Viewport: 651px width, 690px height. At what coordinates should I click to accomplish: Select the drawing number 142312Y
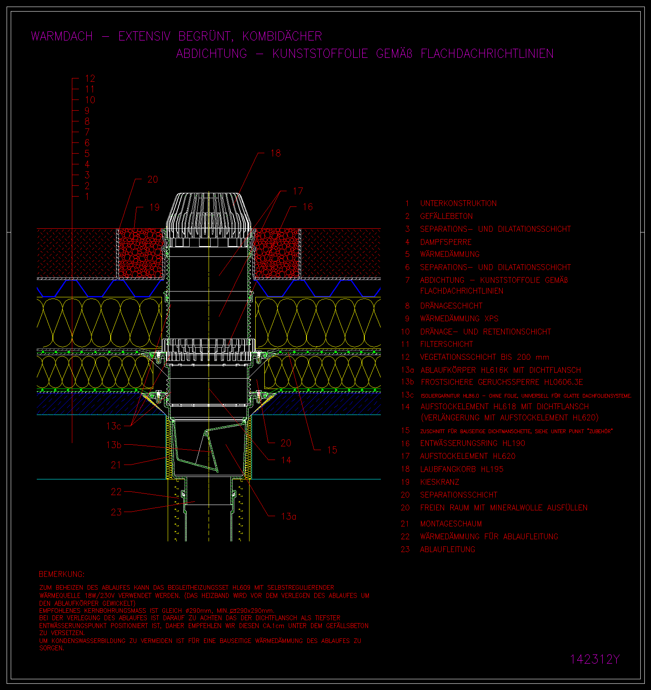(x=594, y=659)
